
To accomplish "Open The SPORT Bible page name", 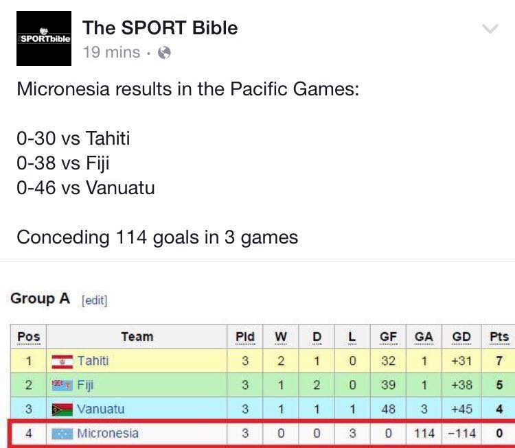I will (160, 27).
